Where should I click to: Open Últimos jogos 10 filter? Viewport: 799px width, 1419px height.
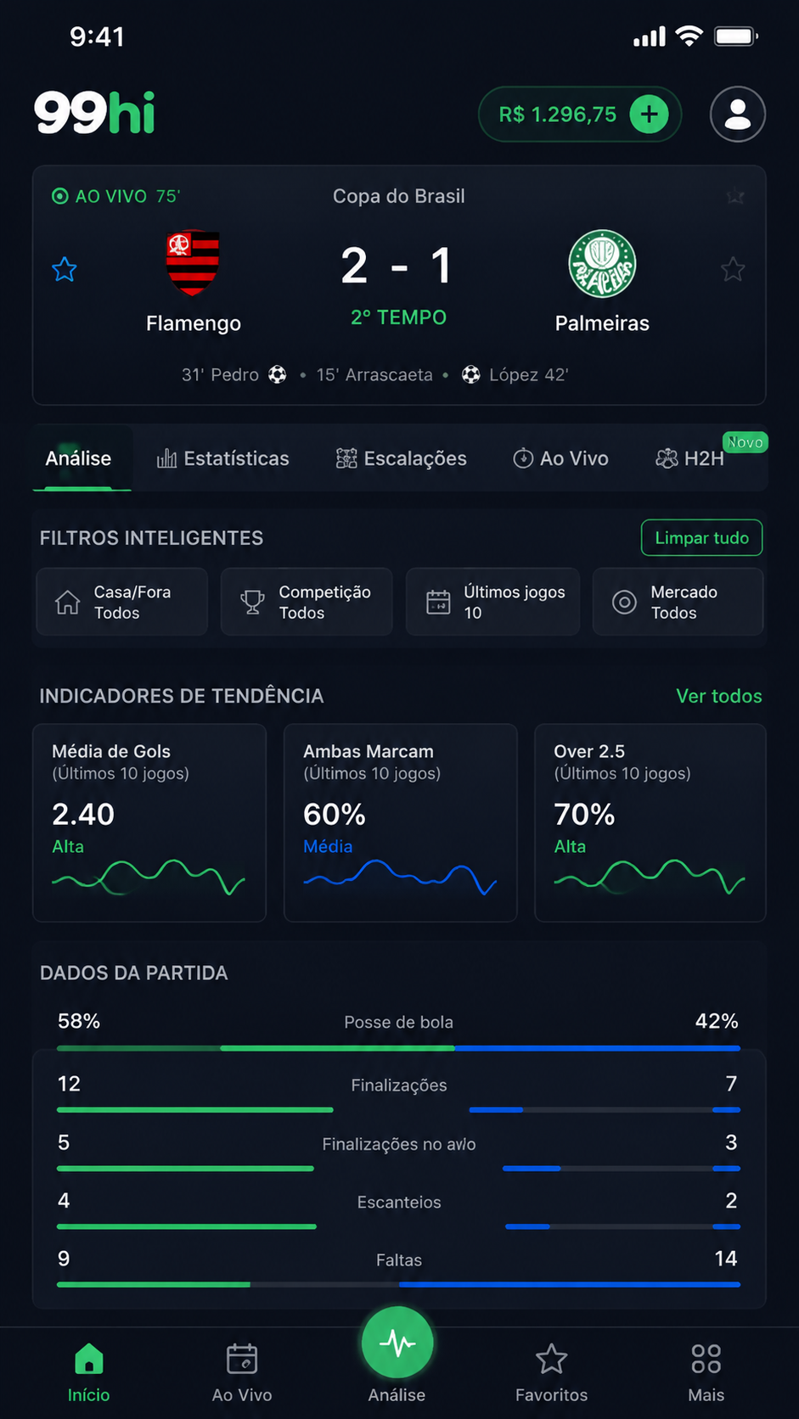point(492,602)
